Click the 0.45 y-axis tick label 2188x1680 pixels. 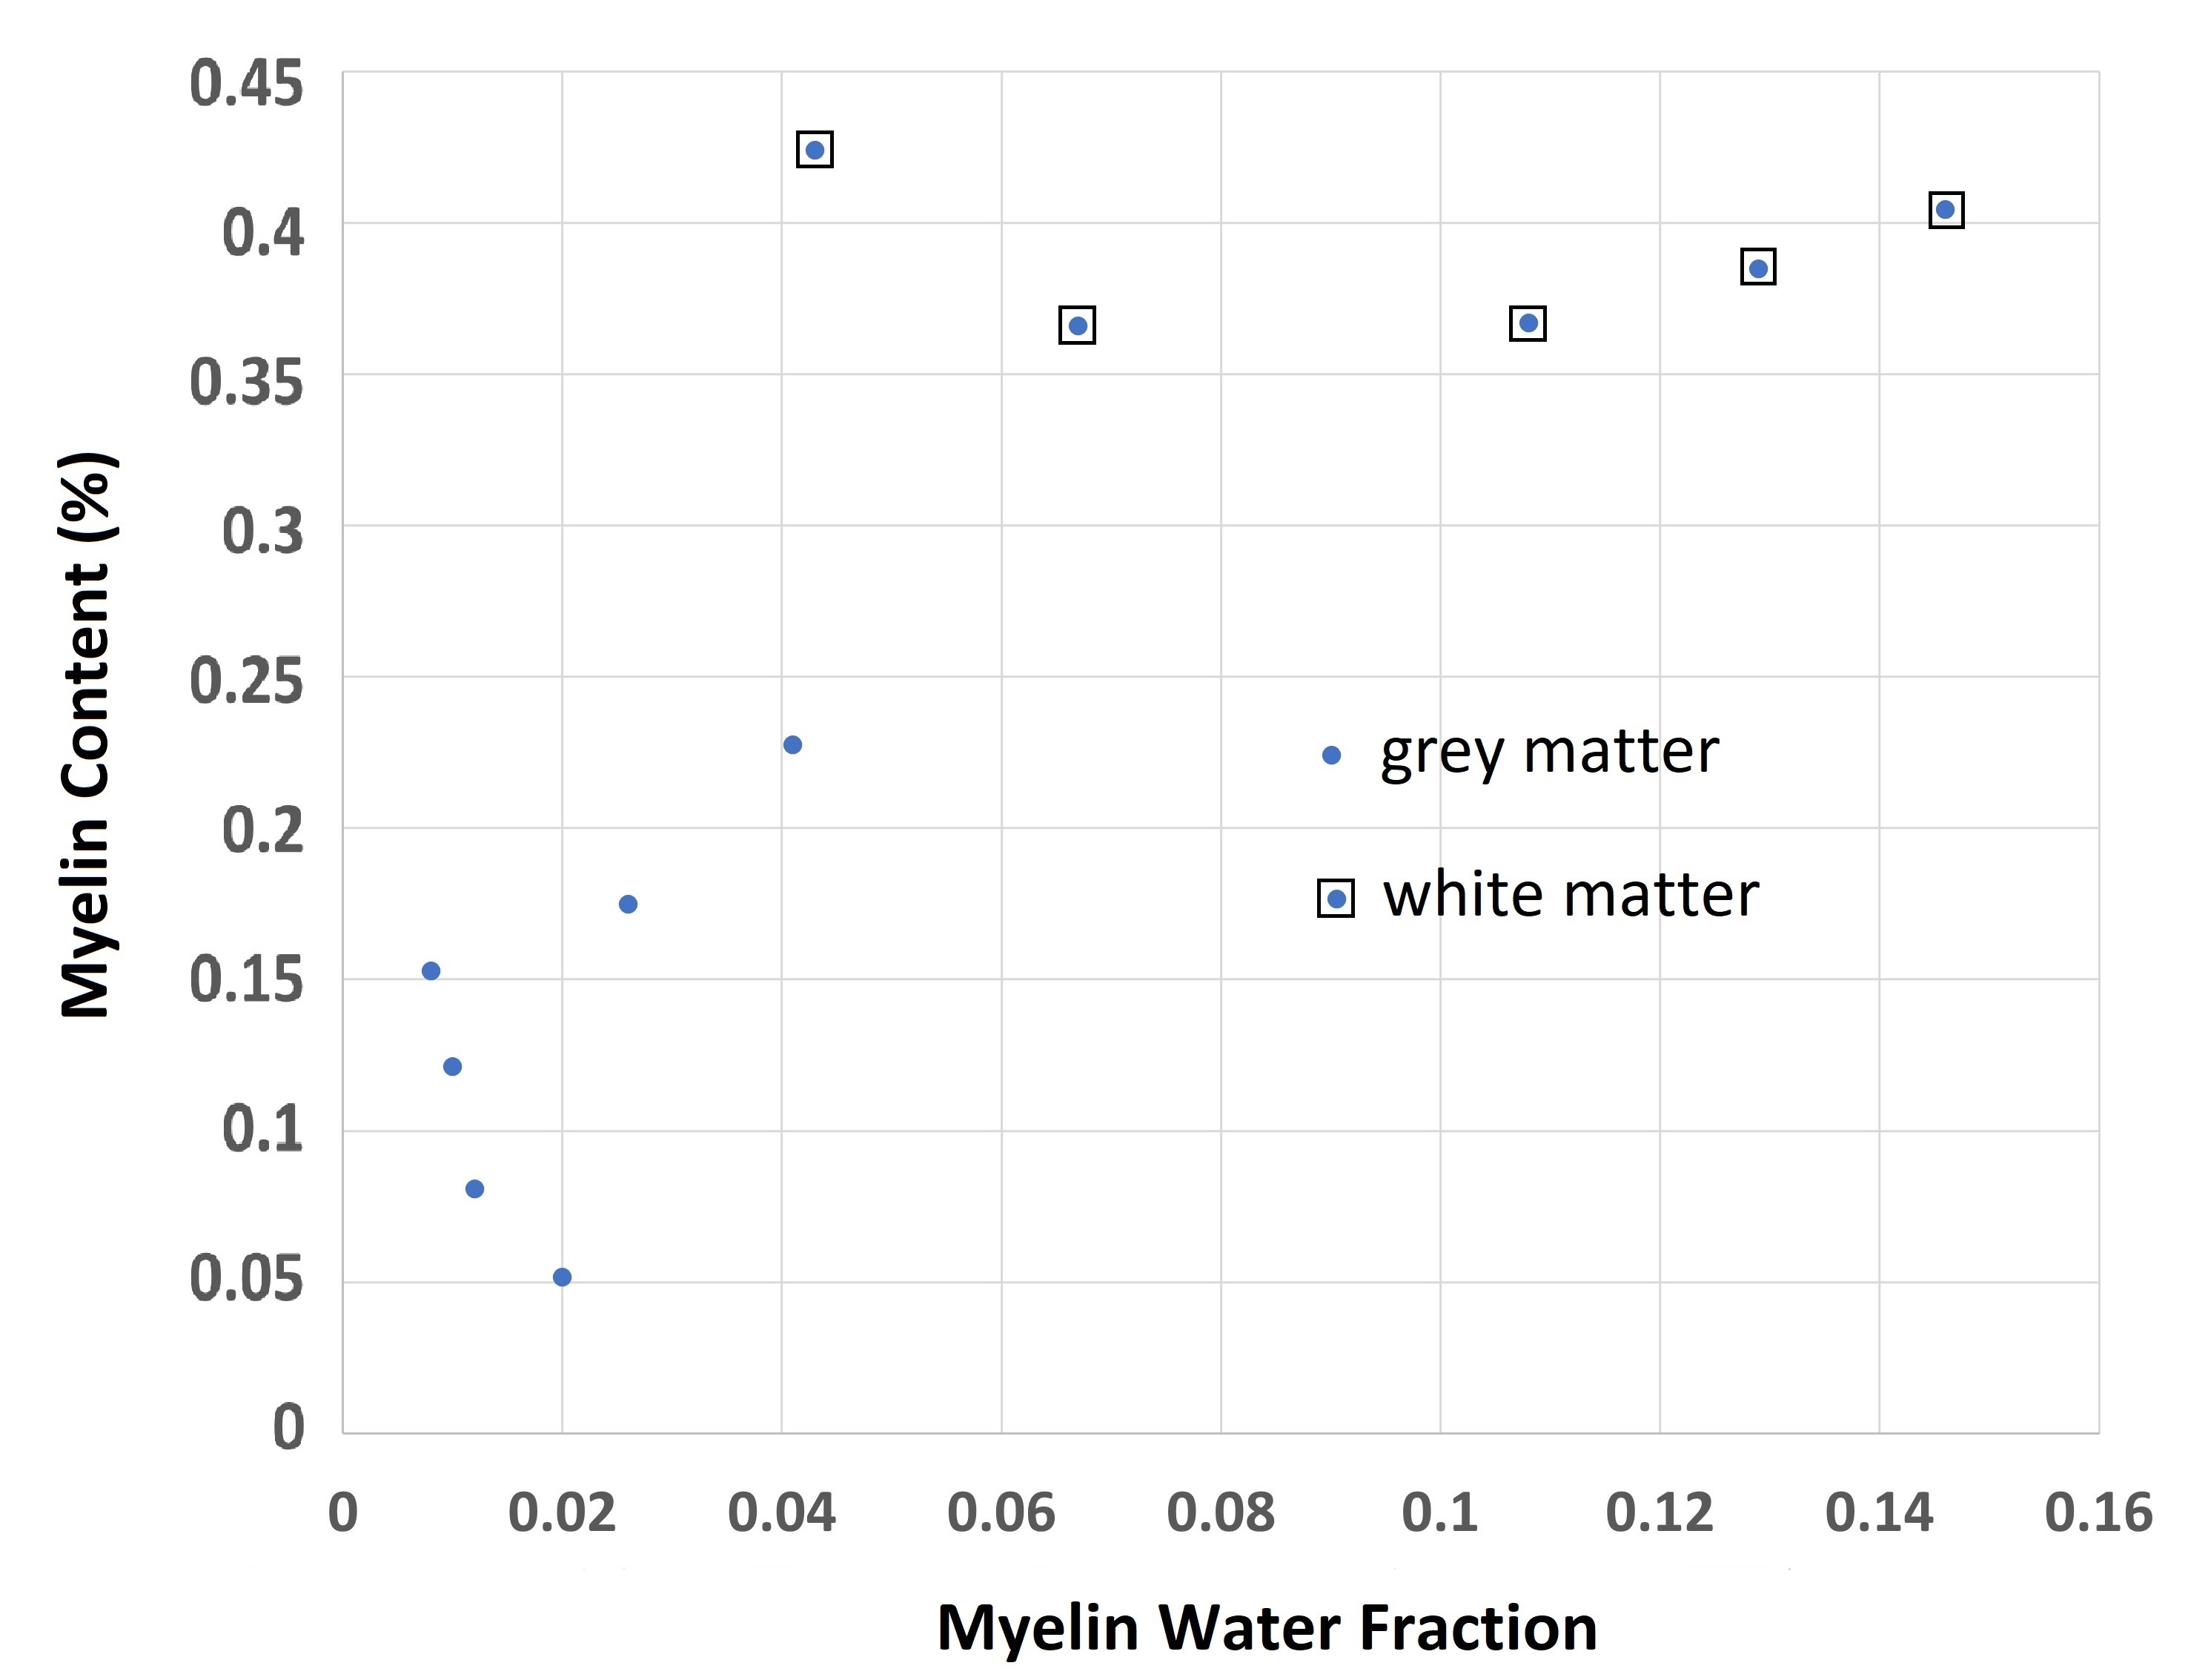tap(246, 84)
